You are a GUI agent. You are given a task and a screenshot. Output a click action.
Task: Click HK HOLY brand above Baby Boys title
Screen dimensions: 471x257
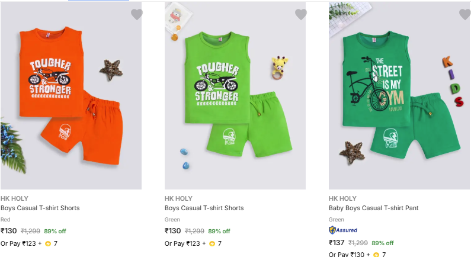pos(342,198)
